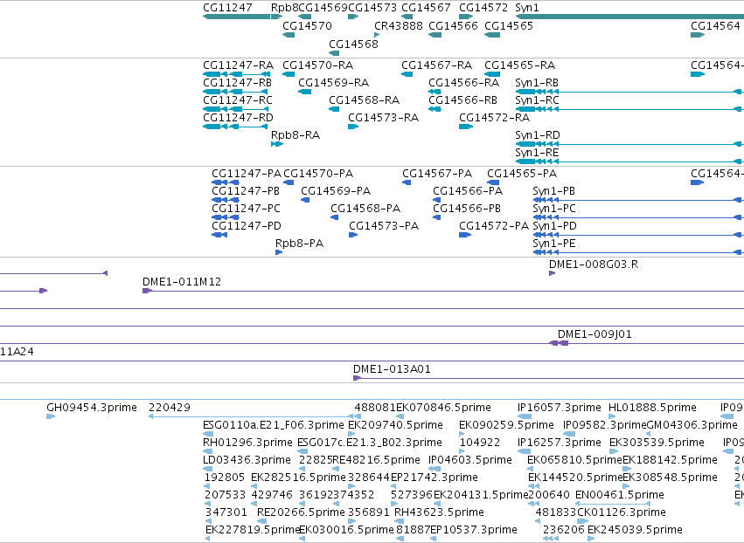Click the CG11247-PA protein label
Image resolution: width=744 pixels, height=543 pixels.
click(247, 174)
